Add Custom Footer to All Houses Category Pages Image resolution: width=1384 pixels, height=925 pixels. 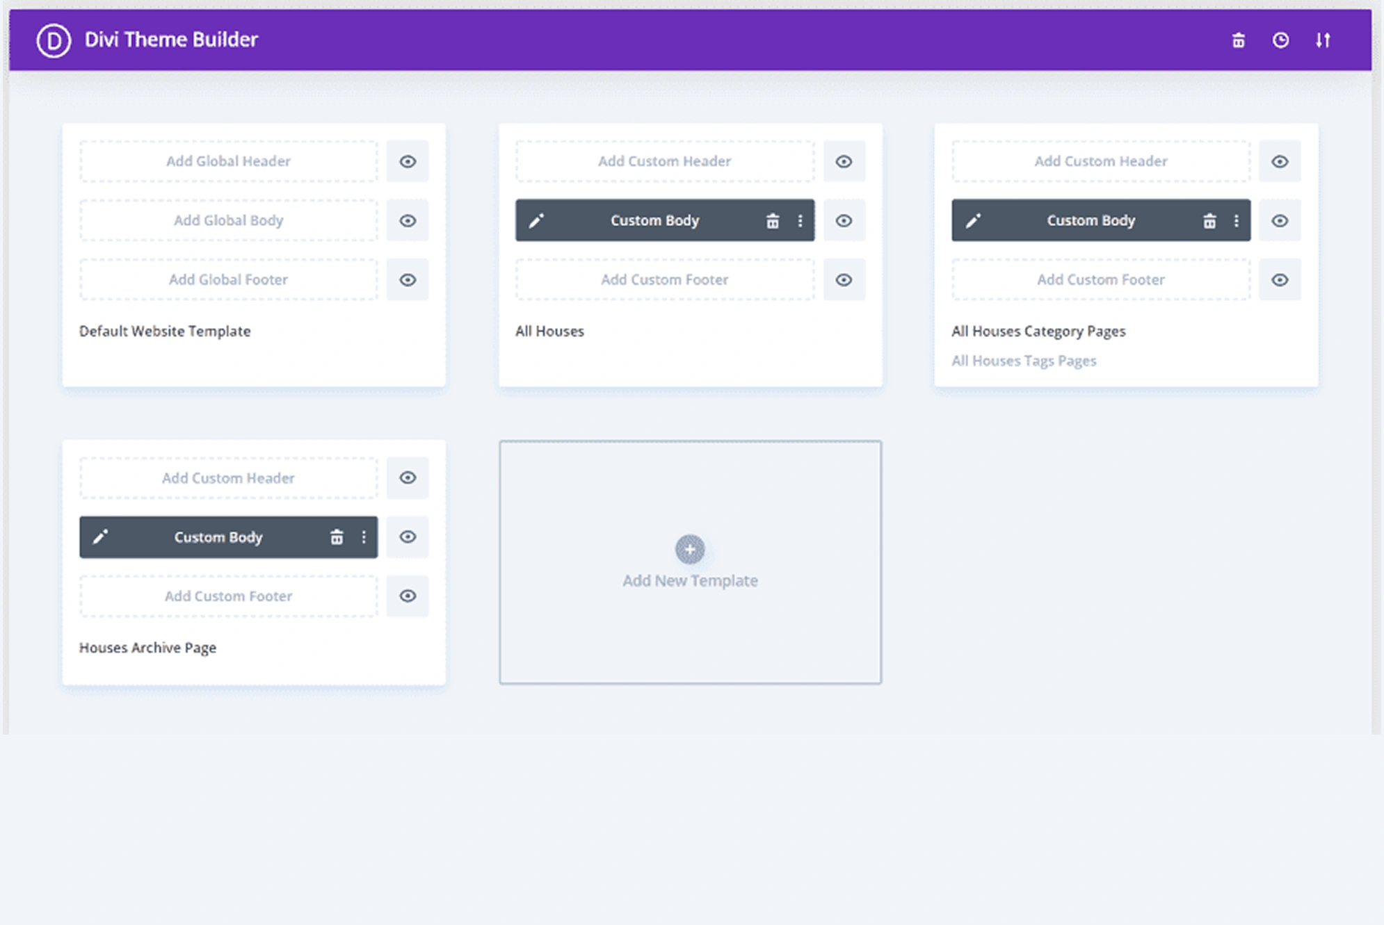(x=1101, y=280)
